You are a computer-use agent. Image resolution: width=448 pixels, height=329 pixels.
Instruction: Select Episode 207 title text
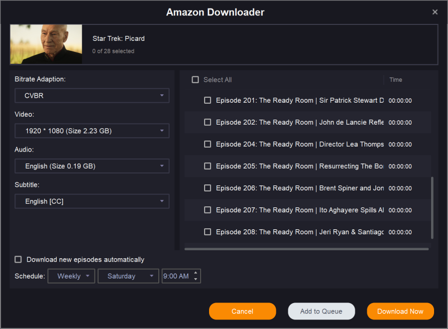[300, 210]
